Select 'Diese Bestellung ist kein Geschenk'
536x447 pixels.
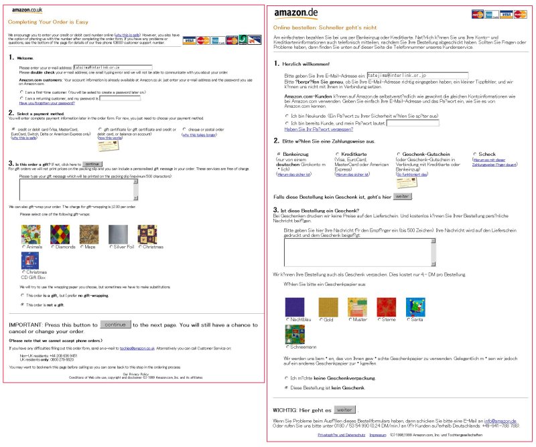[x=287, y=387]
